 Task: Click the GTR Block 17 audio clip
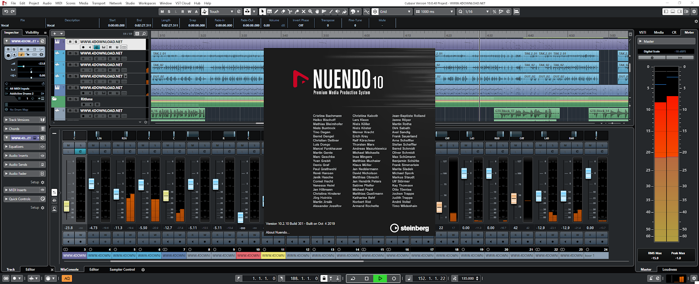click(x=526, y=114)
